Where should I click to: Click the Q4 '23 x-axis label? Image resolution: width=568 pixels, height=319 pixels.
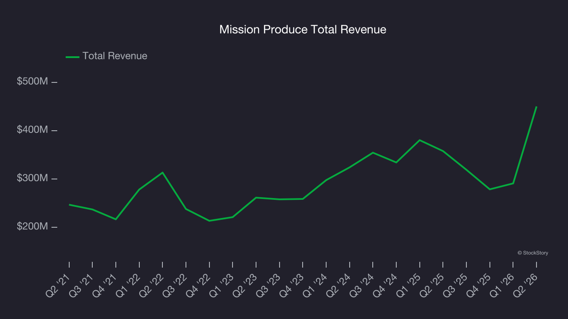click(x=292, y=285)
